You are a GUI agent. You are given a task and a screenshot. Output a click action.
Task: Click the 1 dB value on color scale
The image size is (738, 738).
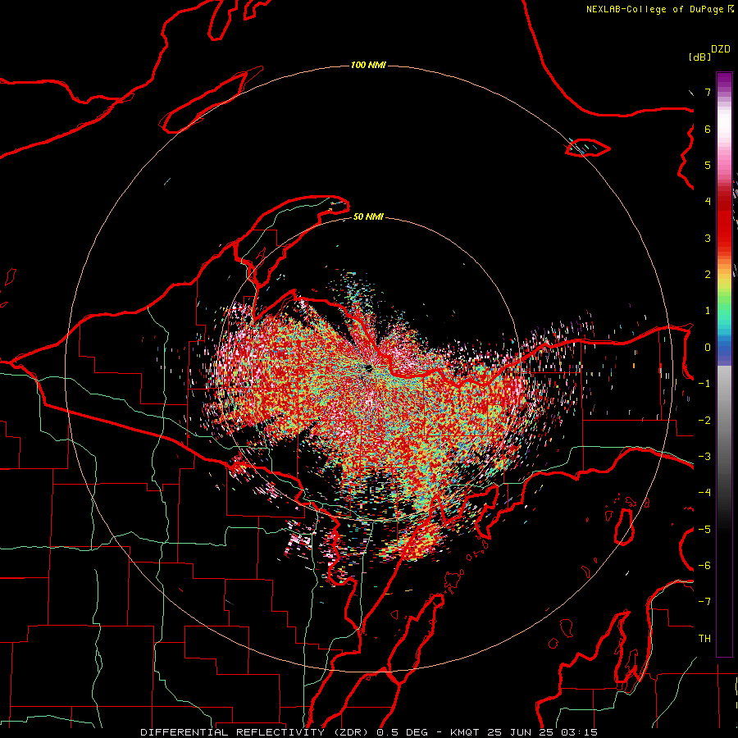[708, 311]
